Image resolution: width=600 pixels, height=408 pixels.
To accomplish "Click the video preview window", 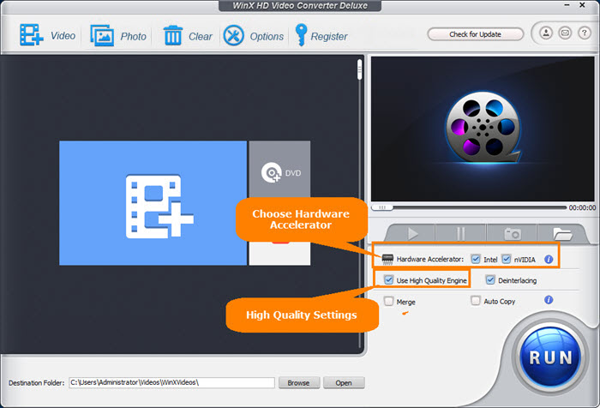I will (x=483, y=129).
